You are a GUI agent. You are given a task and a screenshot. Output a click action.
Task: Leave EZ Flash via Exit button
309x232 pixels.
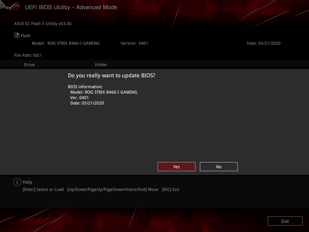(x=285, y=221)
